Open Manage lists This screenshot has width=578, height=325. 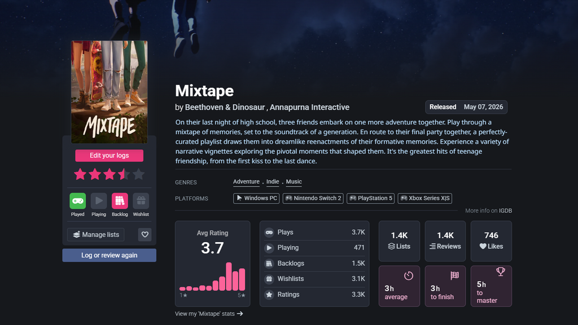tap(96, 234)
